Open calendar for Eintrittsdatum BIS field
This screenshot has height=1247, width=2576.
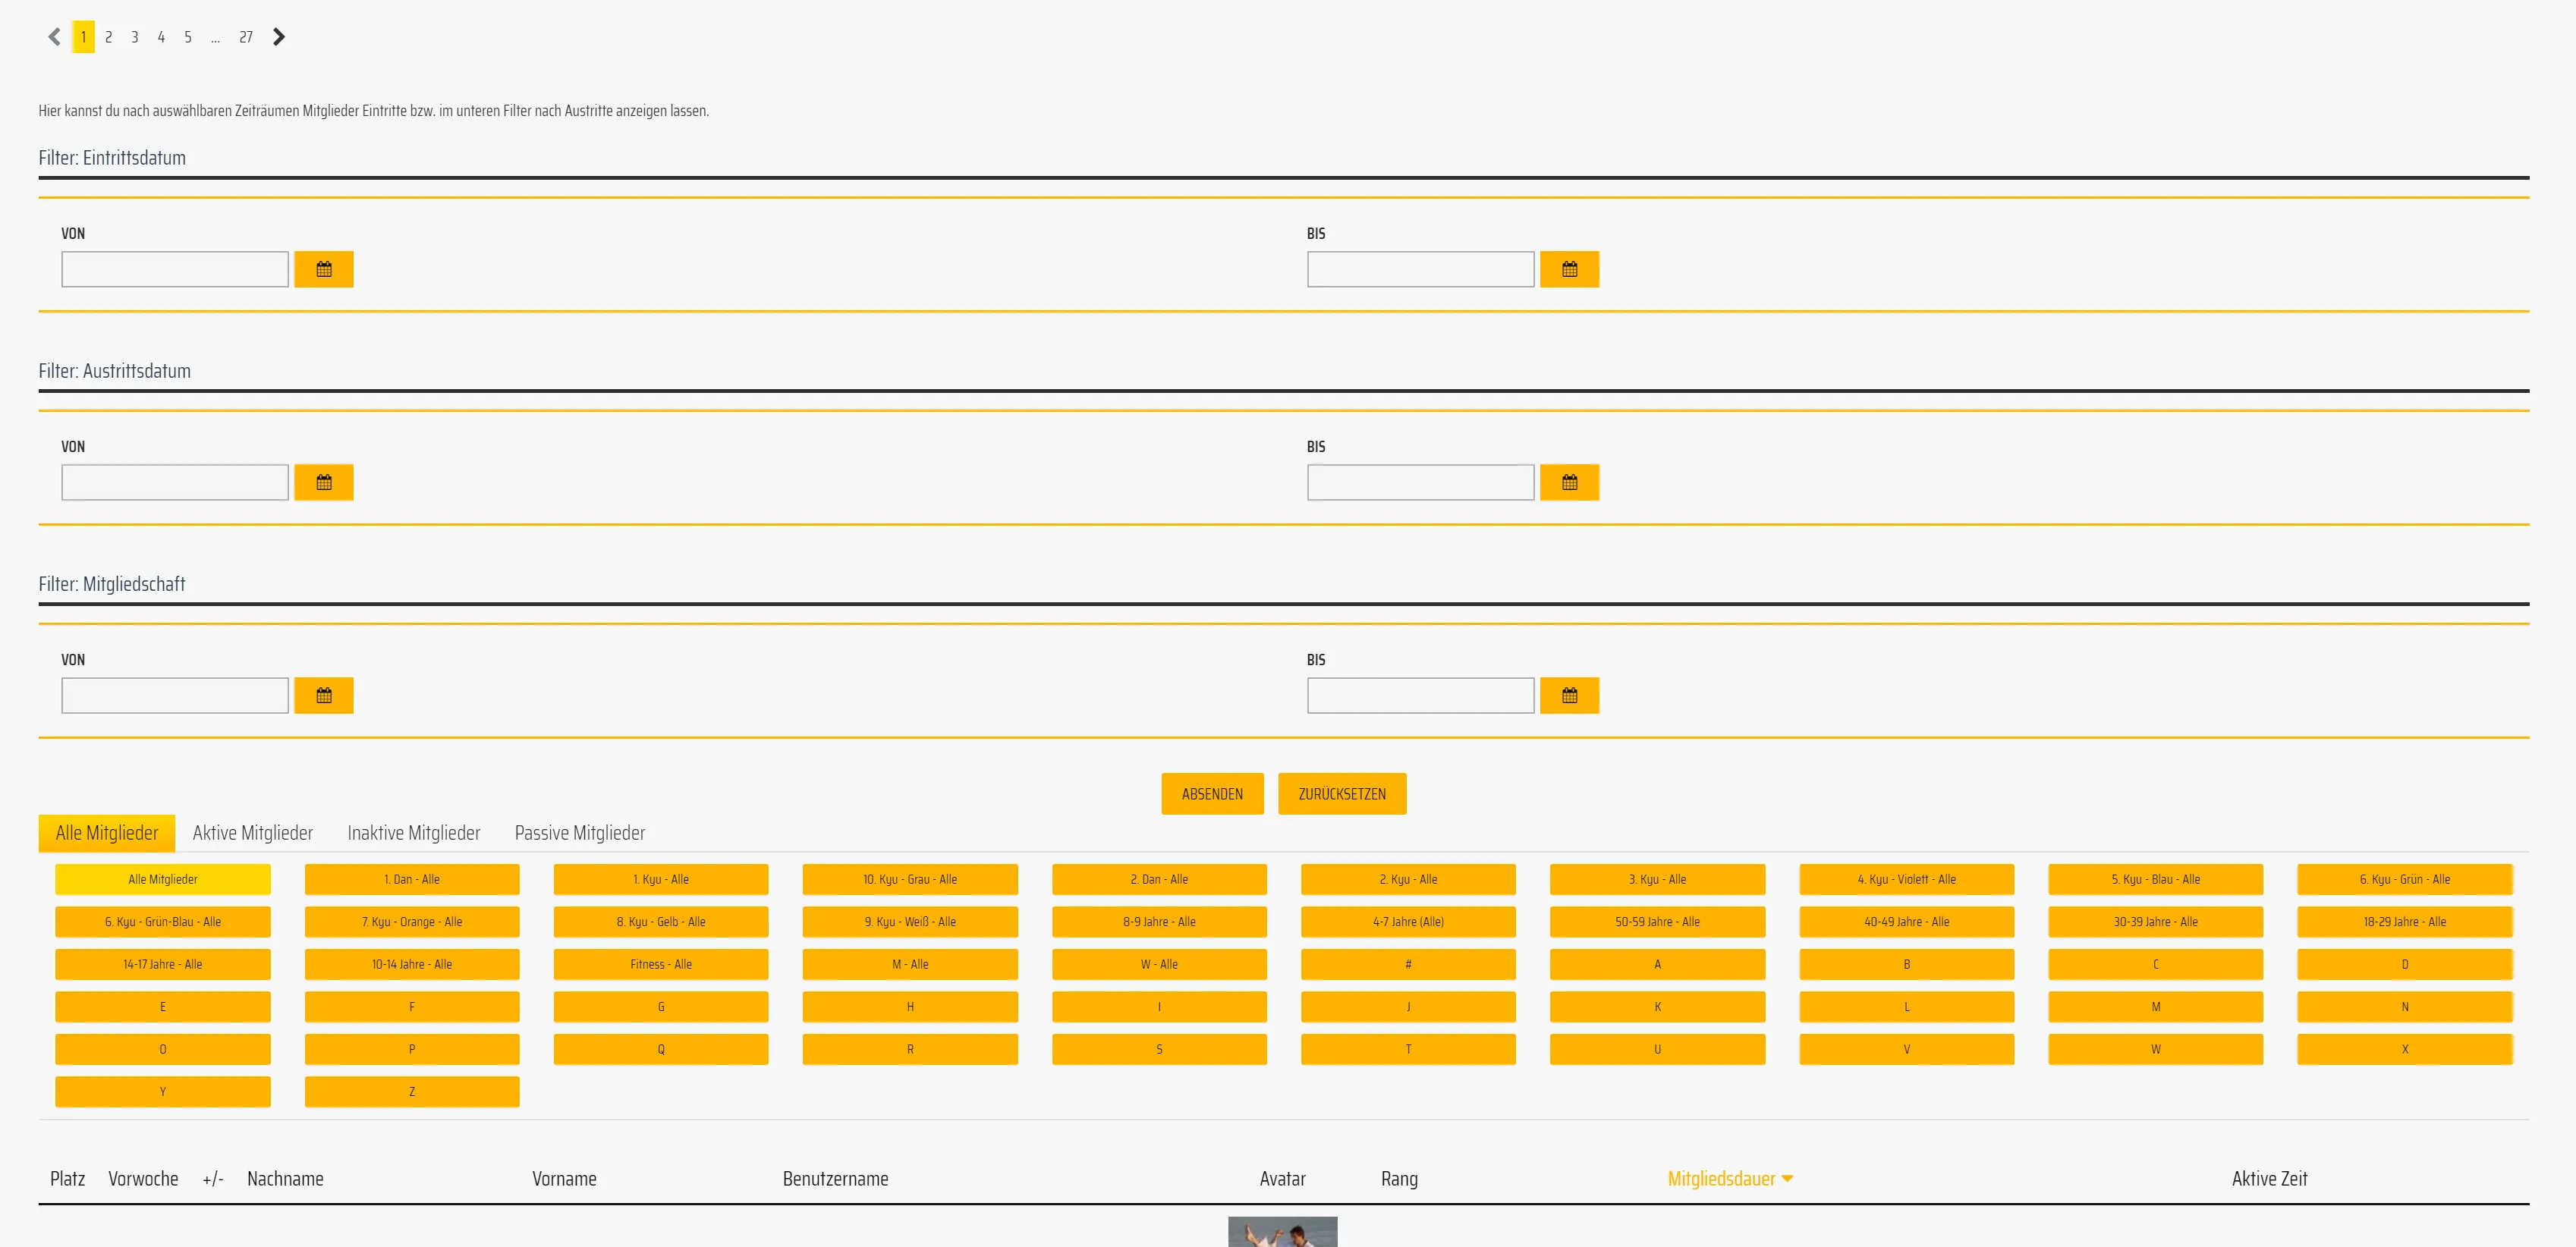[1569, 269]
